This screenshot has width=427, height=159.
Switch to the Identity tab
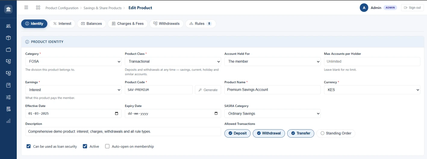point(34,23)
